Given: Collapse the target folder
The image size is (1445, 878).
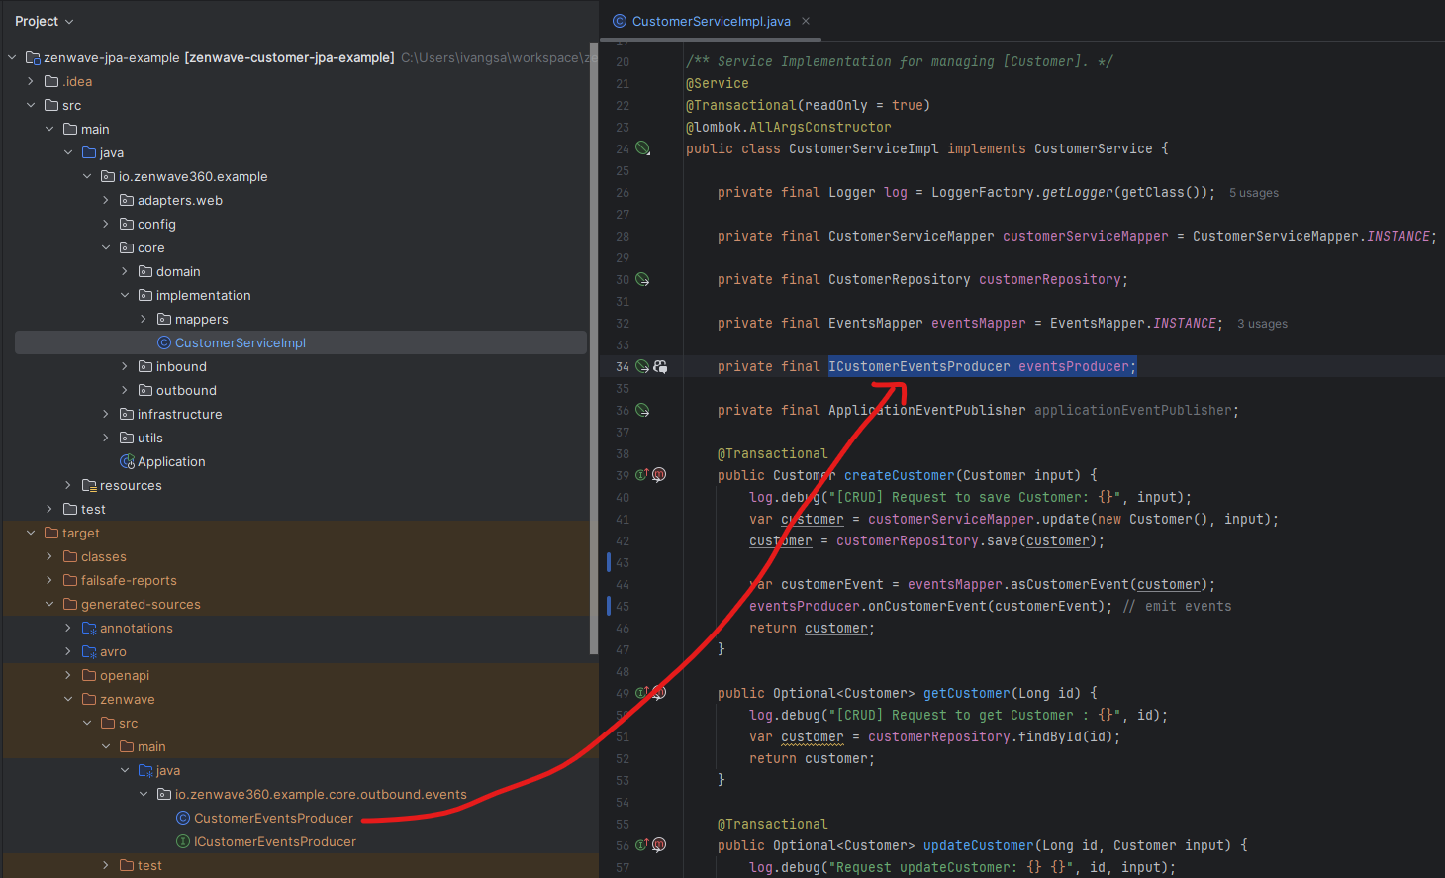Looking at the screenshot, I should tap(31, 533).
